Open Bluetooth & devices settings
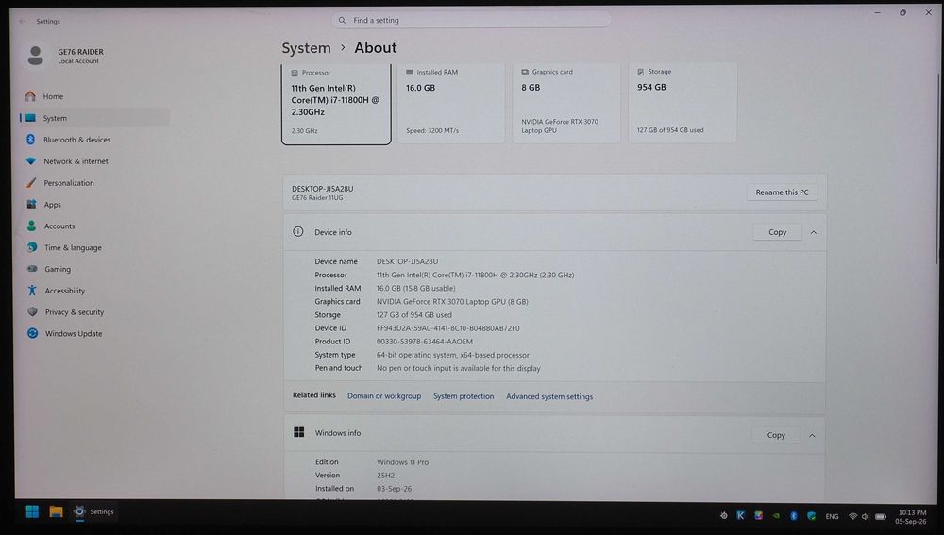The height and width of the screenshot is (535, 944). [x=95, y=140]
